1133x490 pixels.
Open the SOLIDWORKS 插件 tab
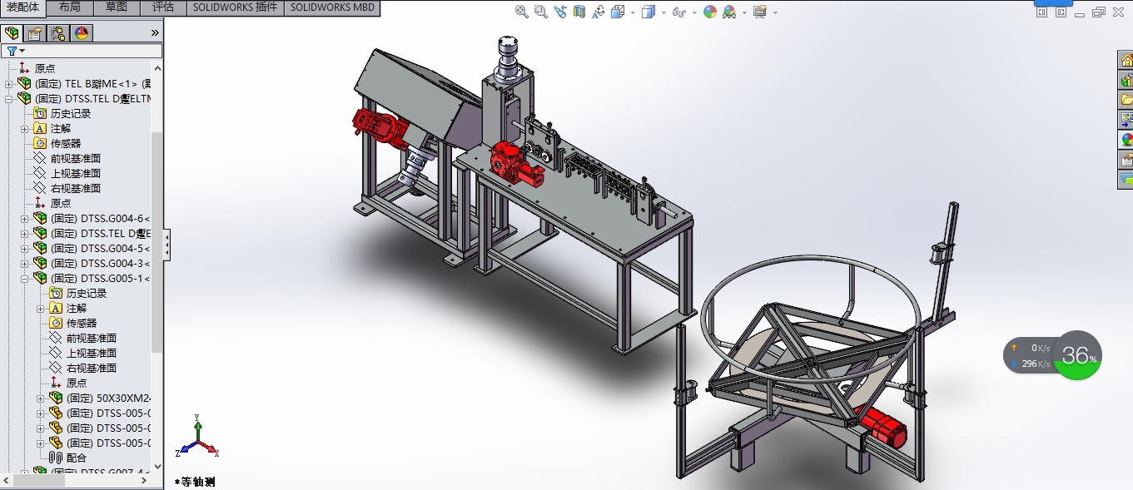[235, 7]
